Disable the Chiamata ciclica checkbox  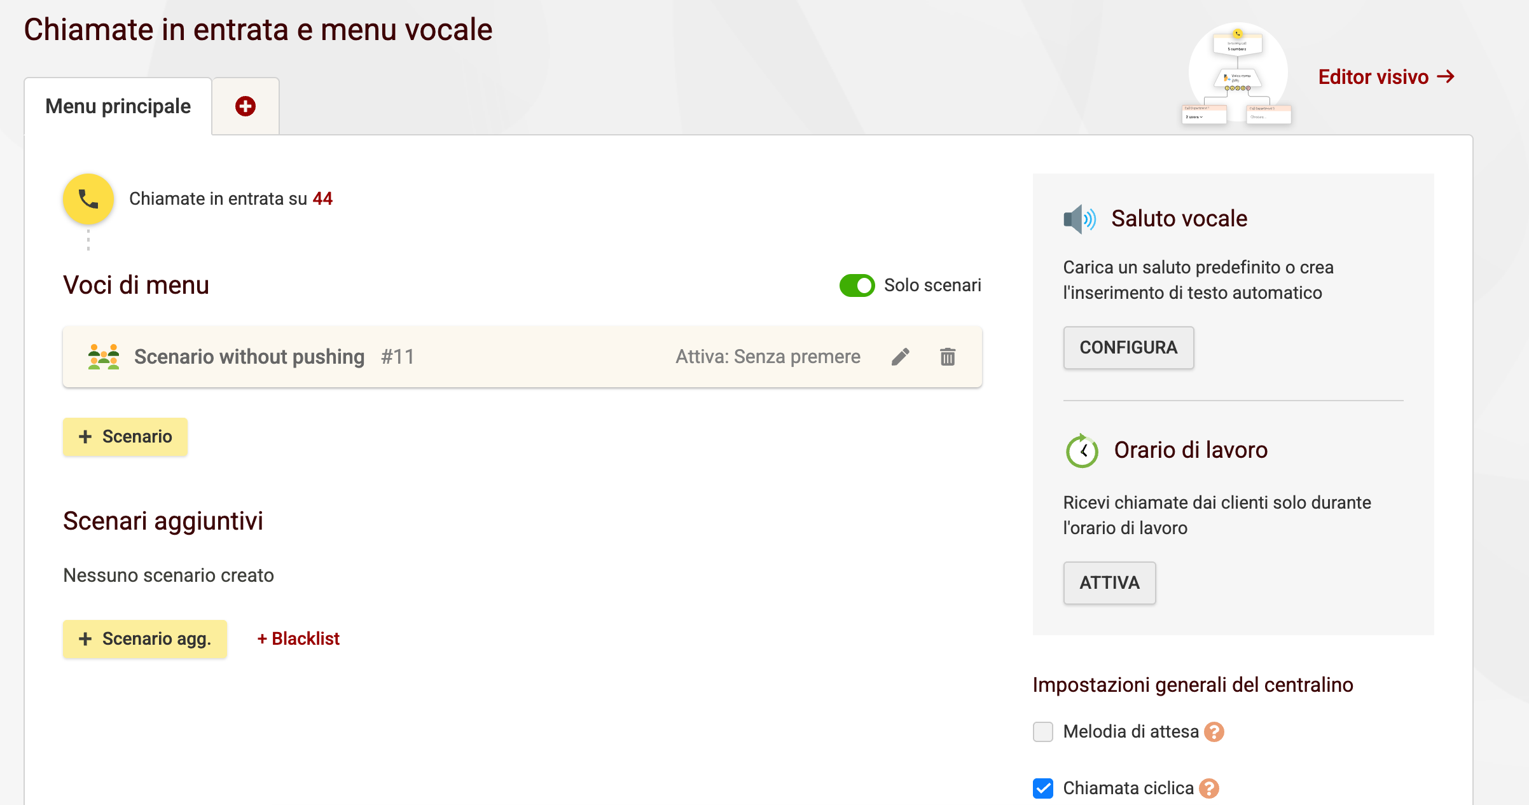pos(1042,789)
